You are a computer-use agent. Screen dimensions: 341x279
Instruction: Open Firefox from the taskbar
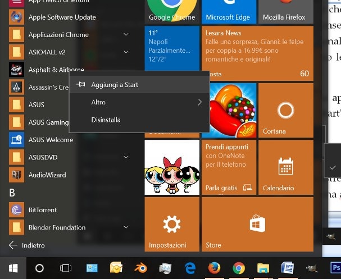(x=214, y=268)
